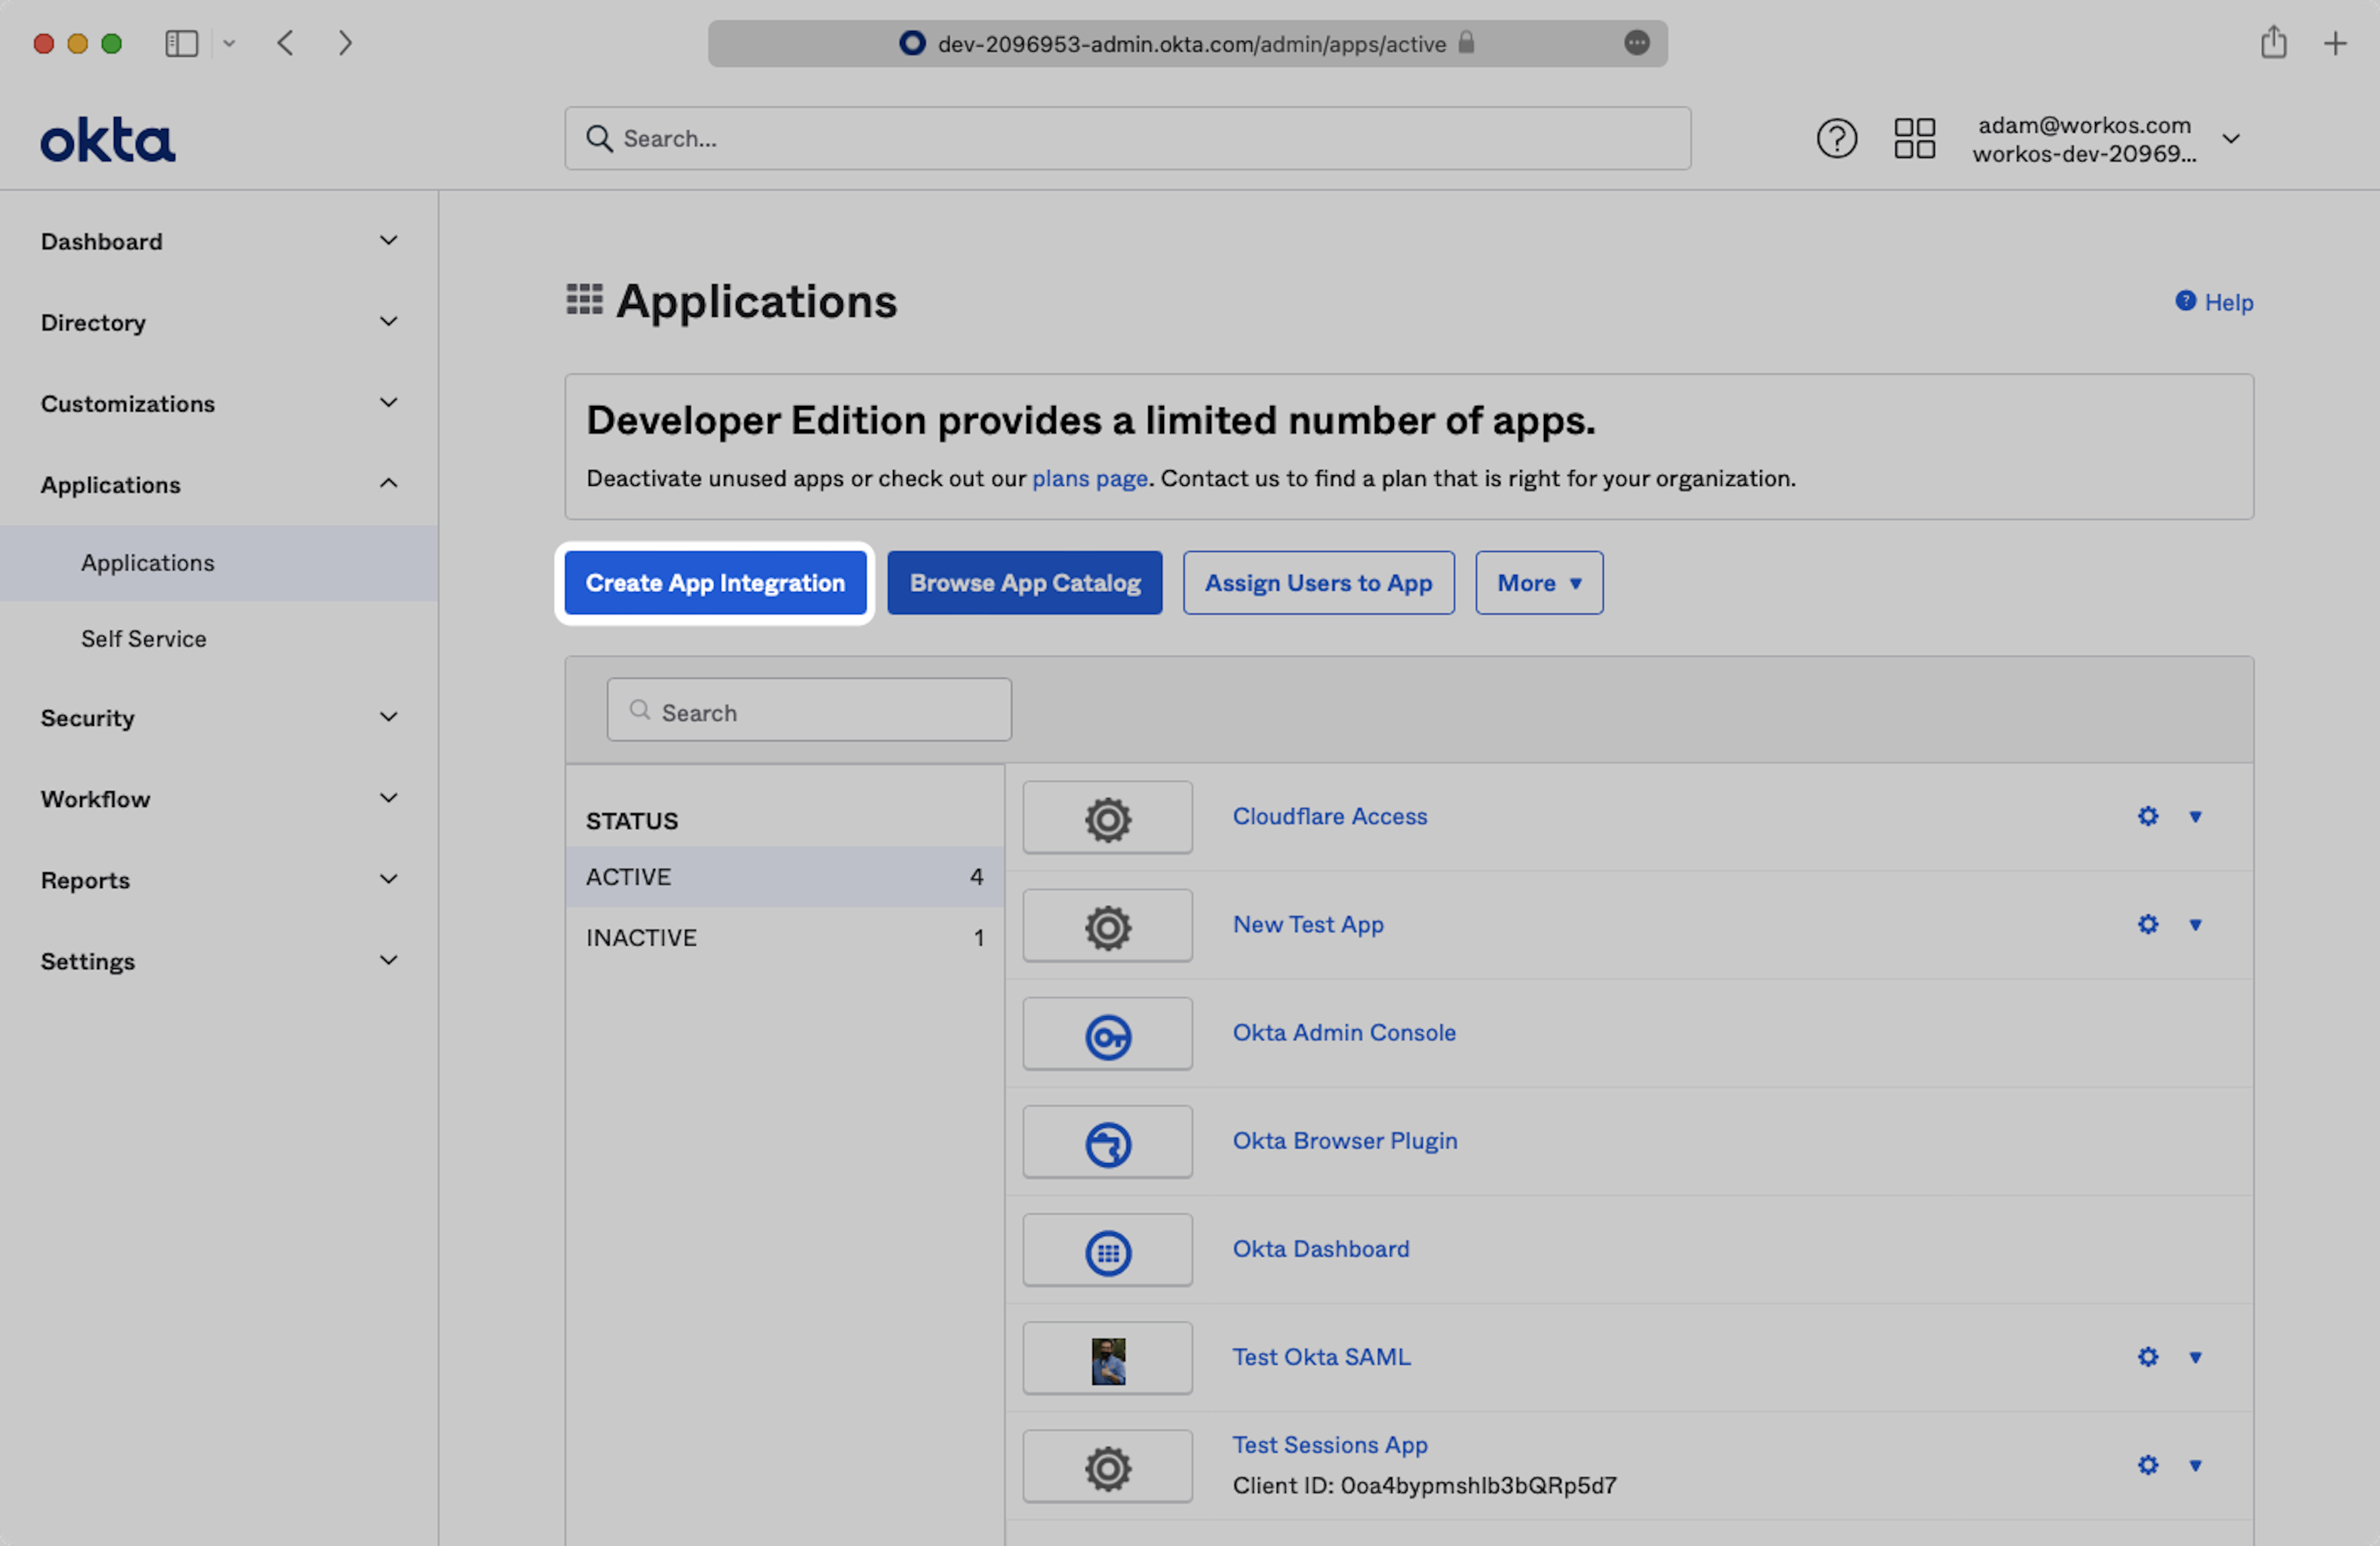Screen dimensions: 2380x1546
Task: Click gear icon for Test Okta SAML
Action: pyautogui.click(x=2147, y=1357)
